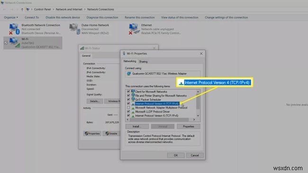Click the back arrow in Network Connections window
This screenshot has width=308, height=173.
tap(4, 9)
